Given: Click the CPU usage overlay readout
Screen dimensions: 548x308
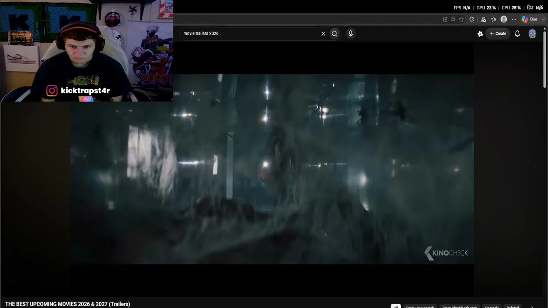Looking at the screenshot, I should 511,8.
